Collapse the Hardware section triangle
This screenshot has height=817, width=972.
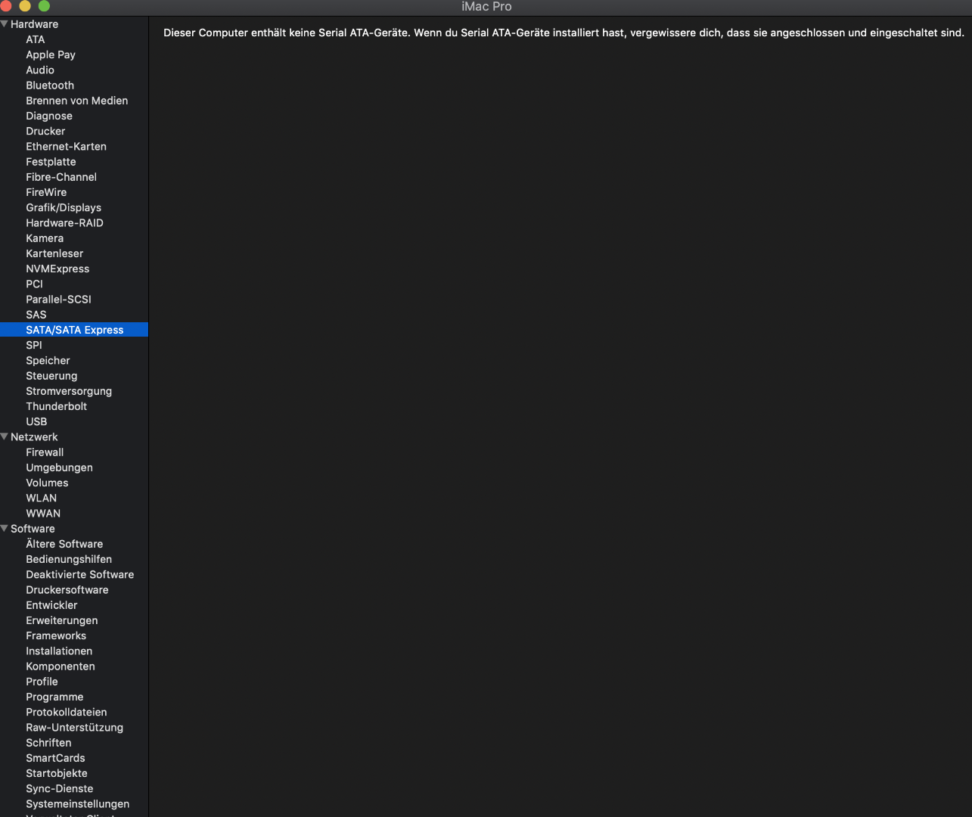(5, 24)
